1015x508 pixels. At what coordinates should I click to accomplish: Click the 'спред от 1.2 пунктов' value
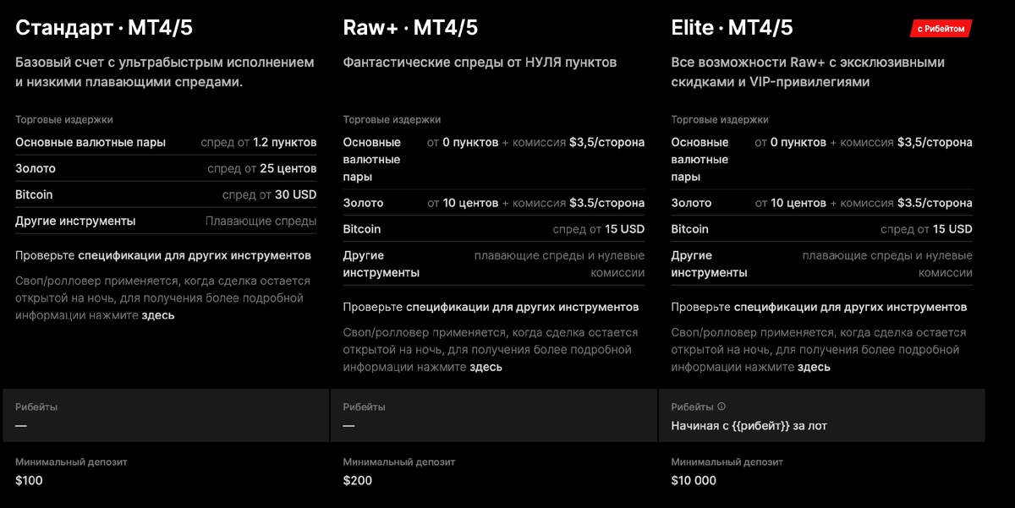(258, 142)
